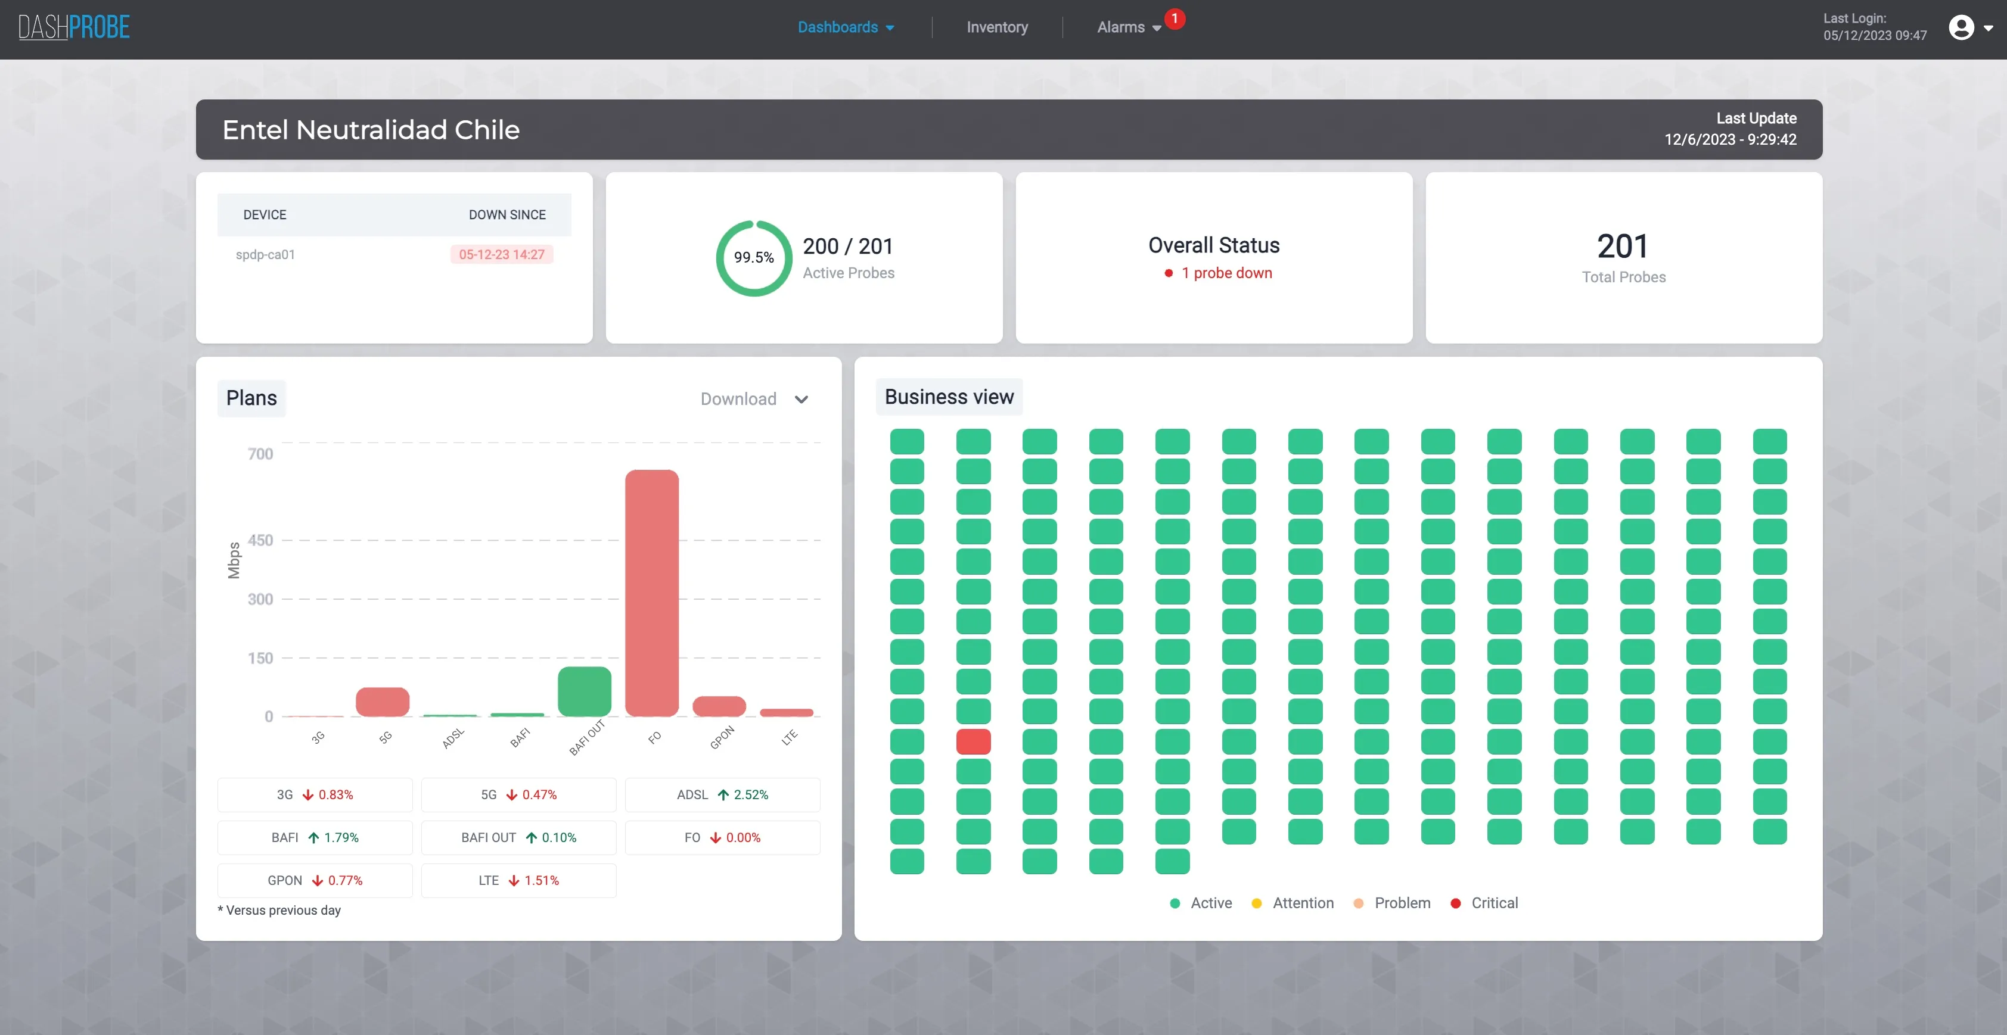
Task: Click the DASHPROBE logo
Action: [74, 27]
